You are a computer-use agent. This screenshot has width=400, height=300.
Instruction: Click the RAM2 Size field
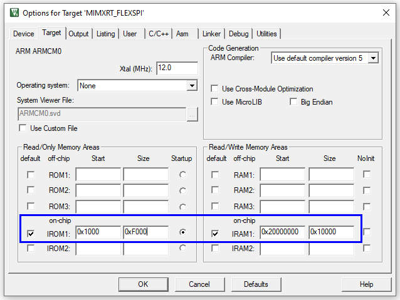332,190
